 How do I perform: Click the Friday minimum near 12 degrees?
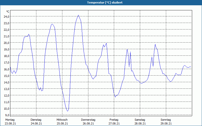click(x=115, y=97)
